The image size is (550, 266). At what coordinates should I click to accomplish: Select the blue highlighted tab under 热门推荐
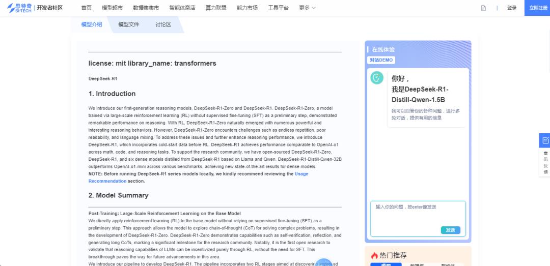[386, 264]
